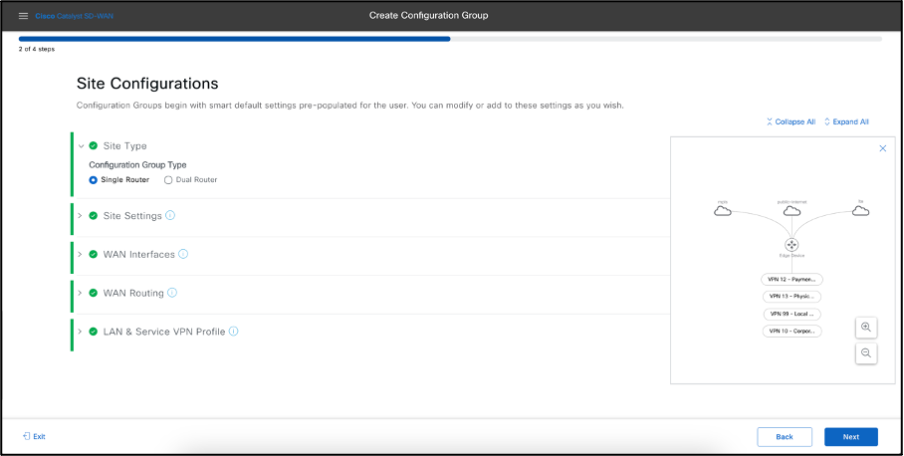Click the Exit link at bottom left
Viewport: 904px width, 456px height.
click(34, 436)
